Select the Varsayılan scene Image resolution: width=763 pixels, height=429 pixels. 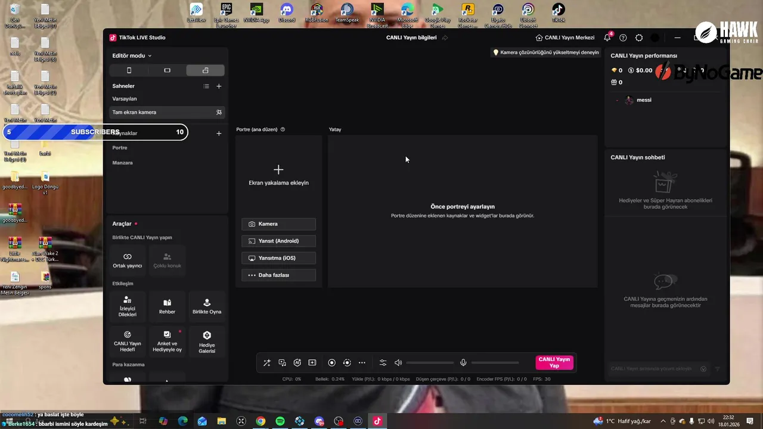(x=125, y=99)
